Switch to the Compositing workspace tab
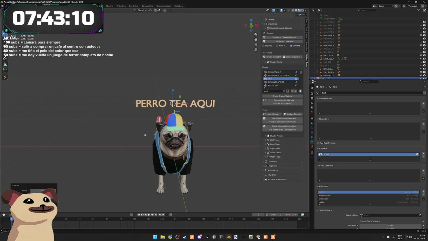 pyautogui.click(x=147, y=6)
